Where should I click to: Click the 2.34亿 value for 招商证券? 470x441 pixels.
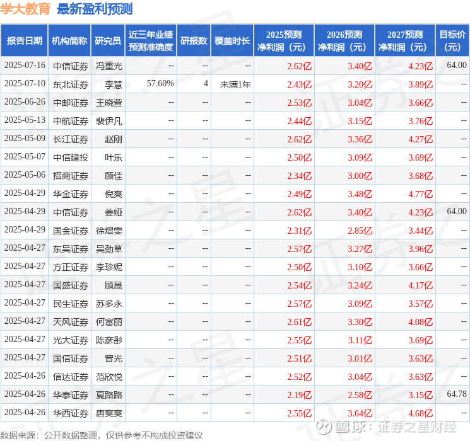(x=300, y=176)
